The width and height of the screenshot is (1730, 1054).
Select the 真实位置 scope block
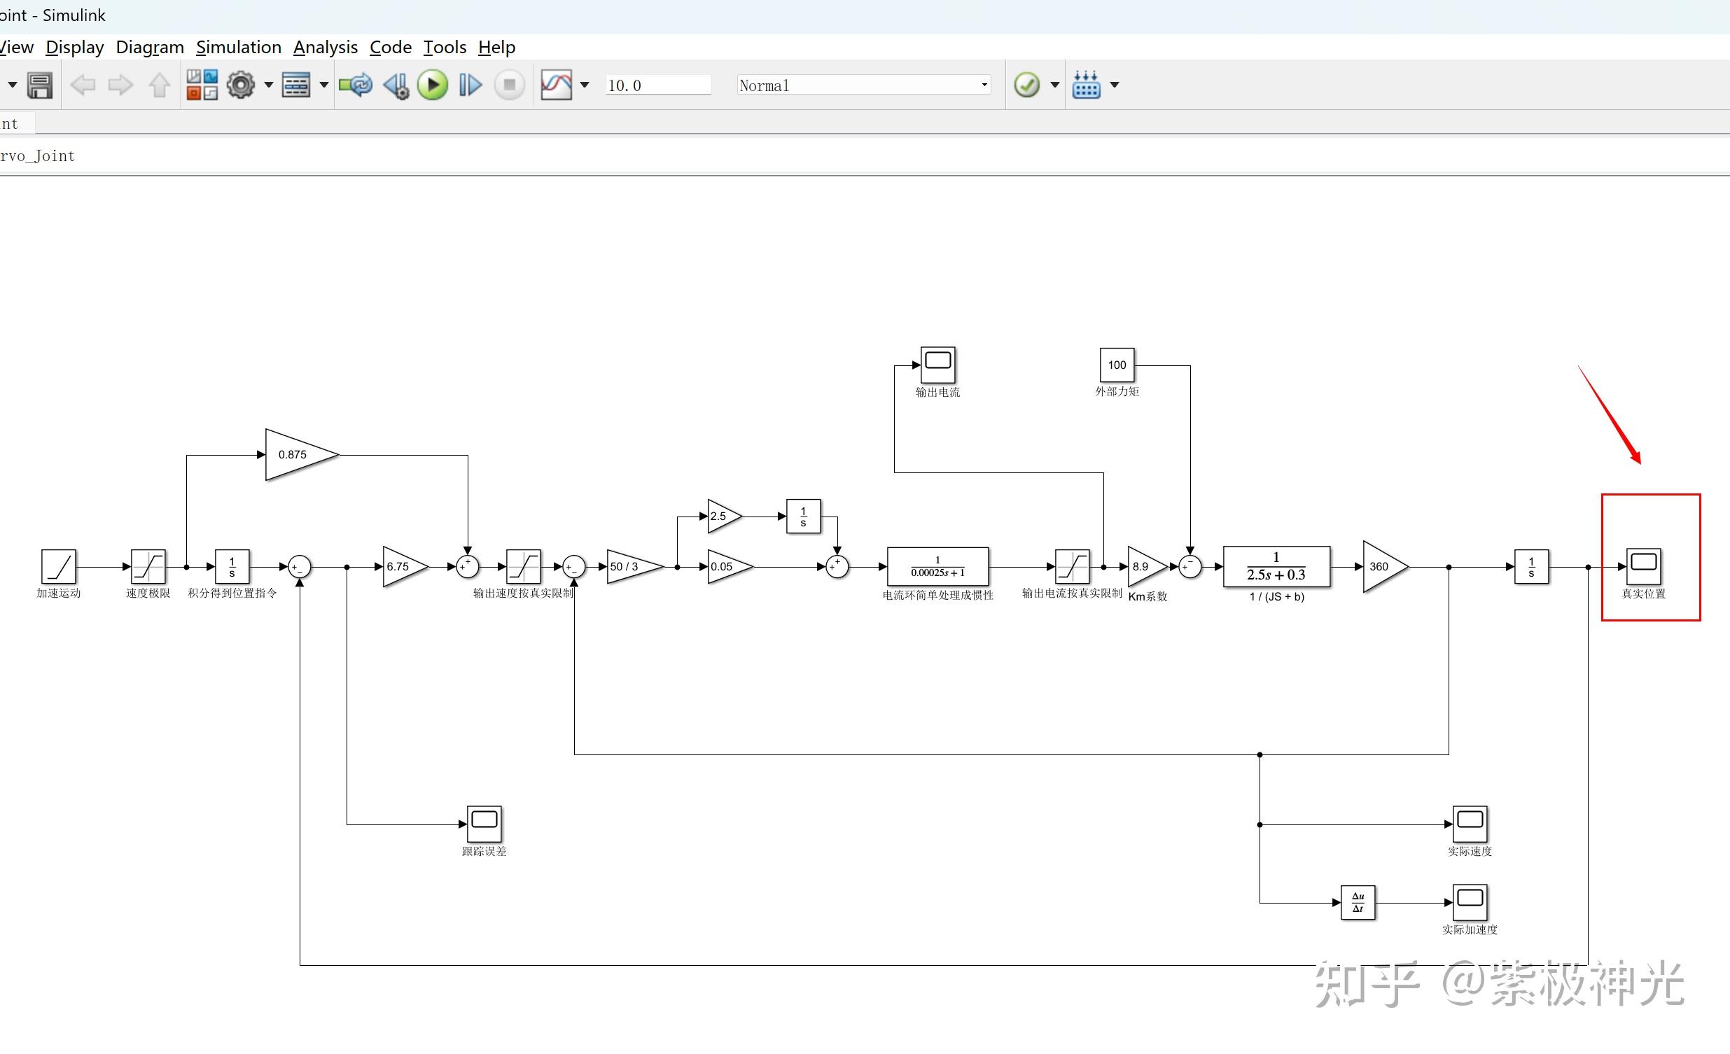click(x=1643, y=566)
